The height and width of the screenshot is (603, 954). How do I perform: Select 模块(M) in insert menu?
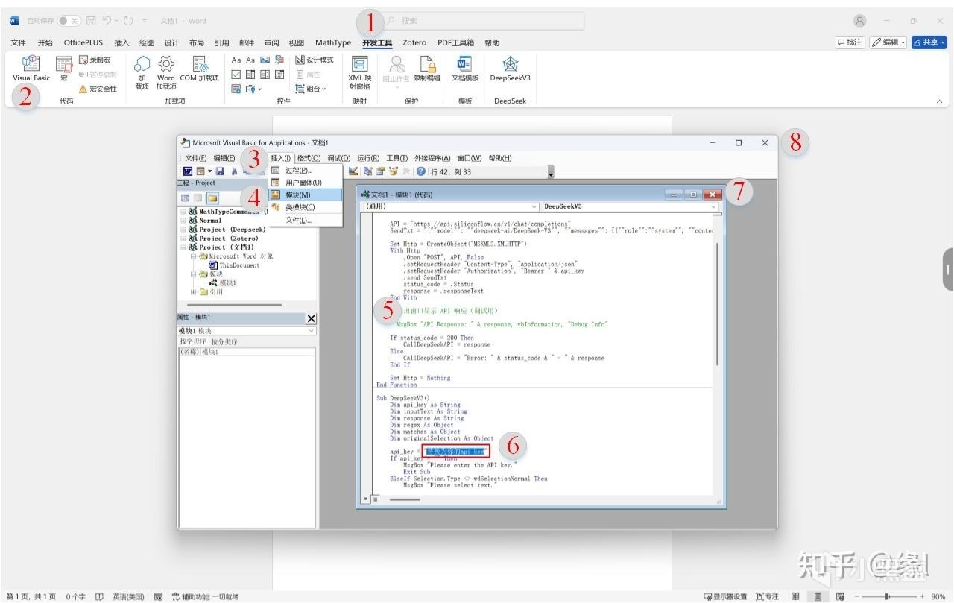(x=305, y=195)
